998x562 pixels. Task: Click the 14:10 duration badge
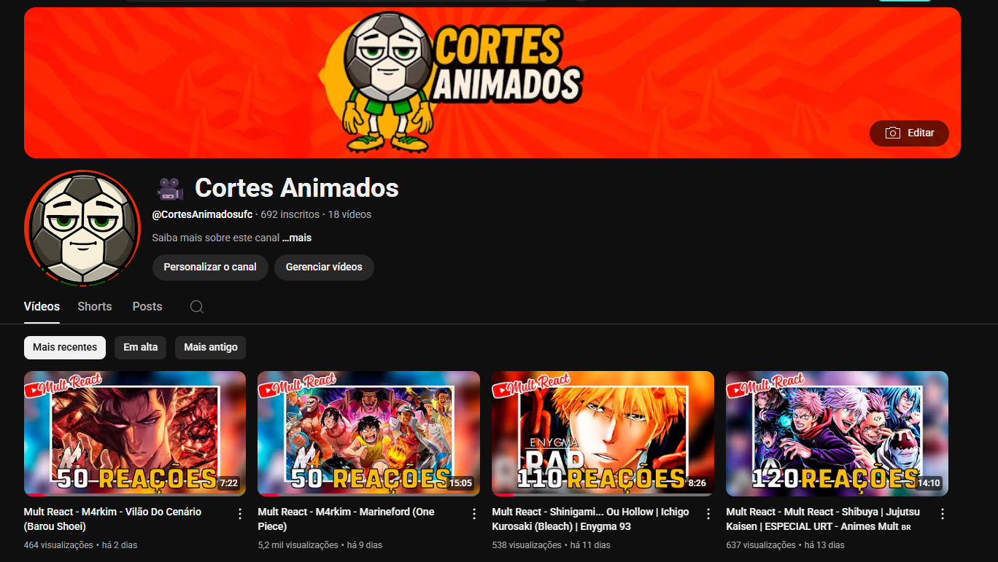929,483
